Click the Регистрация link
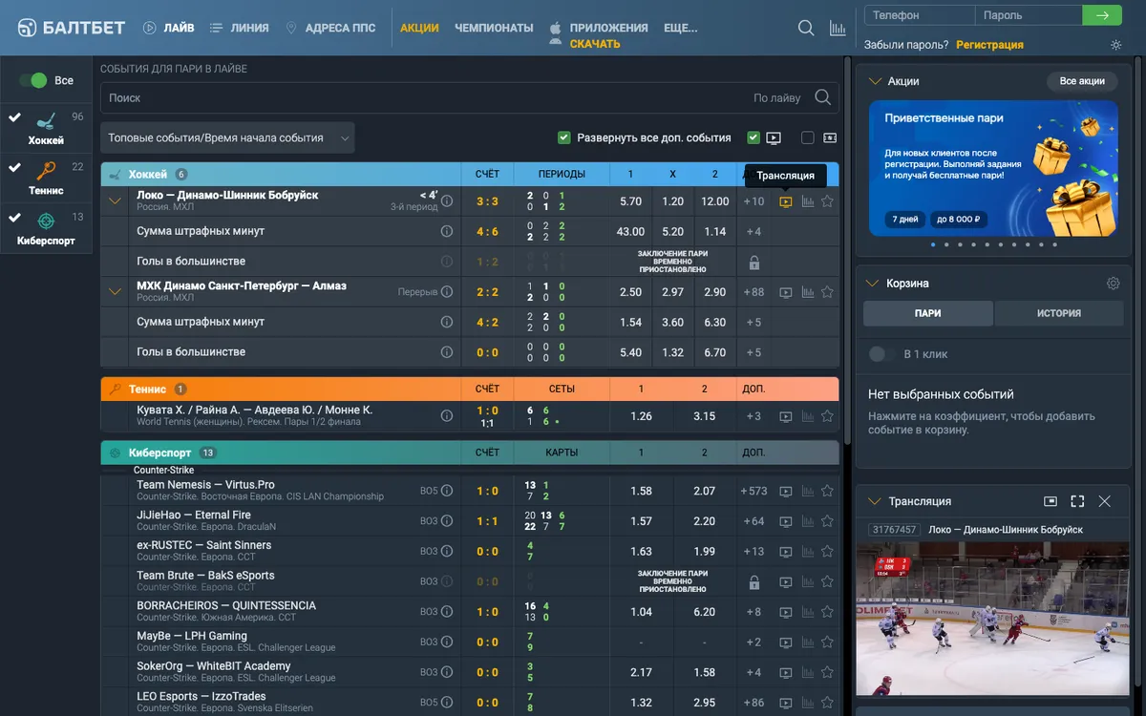1146x716 pixels. pos(989,45)
